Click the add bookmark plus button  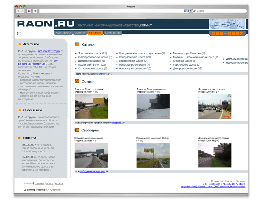[35, 11]
